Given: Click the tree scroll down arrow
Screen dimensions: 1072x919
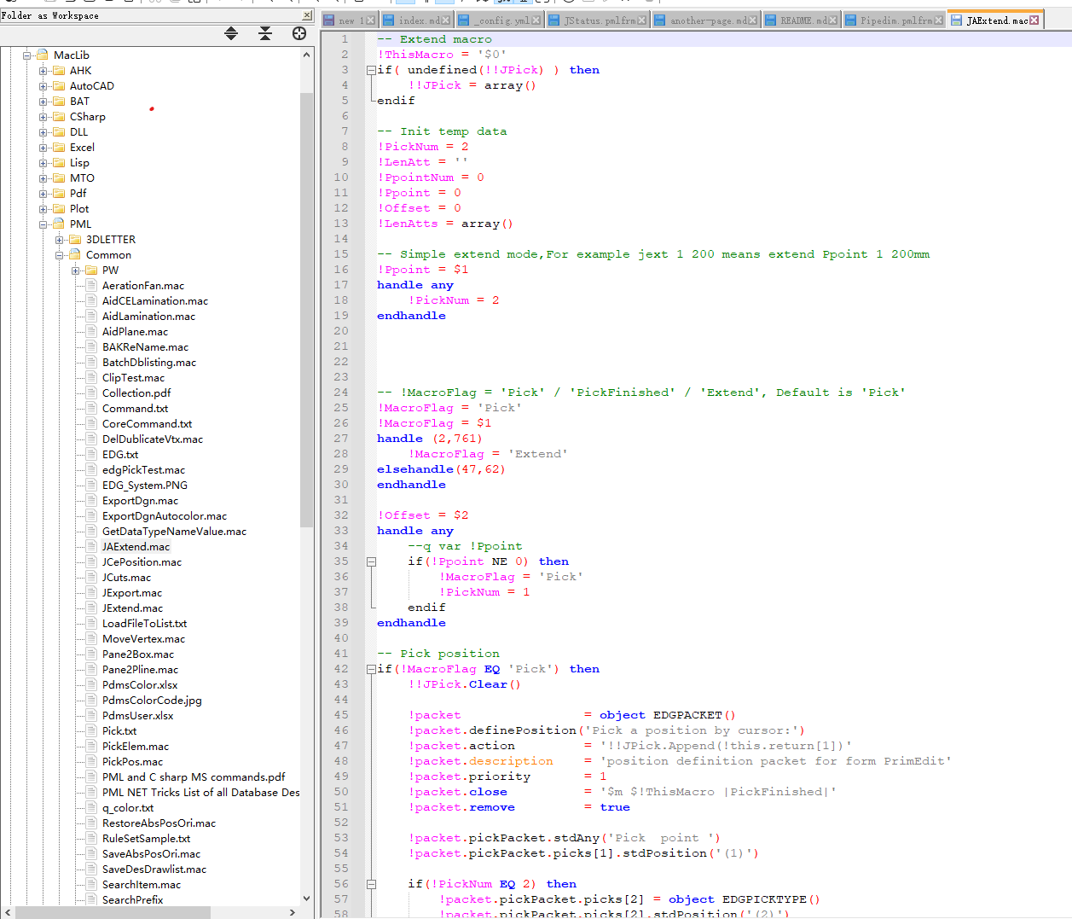Looking at the screenshot, I should [306, 899].
